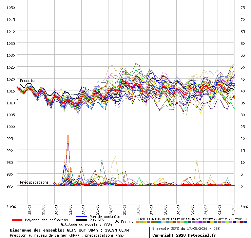Click 'Ensemble GEFS du 17/08/2026 - 06Z' text
Screen dimensions: 251x238
[186, 228]
